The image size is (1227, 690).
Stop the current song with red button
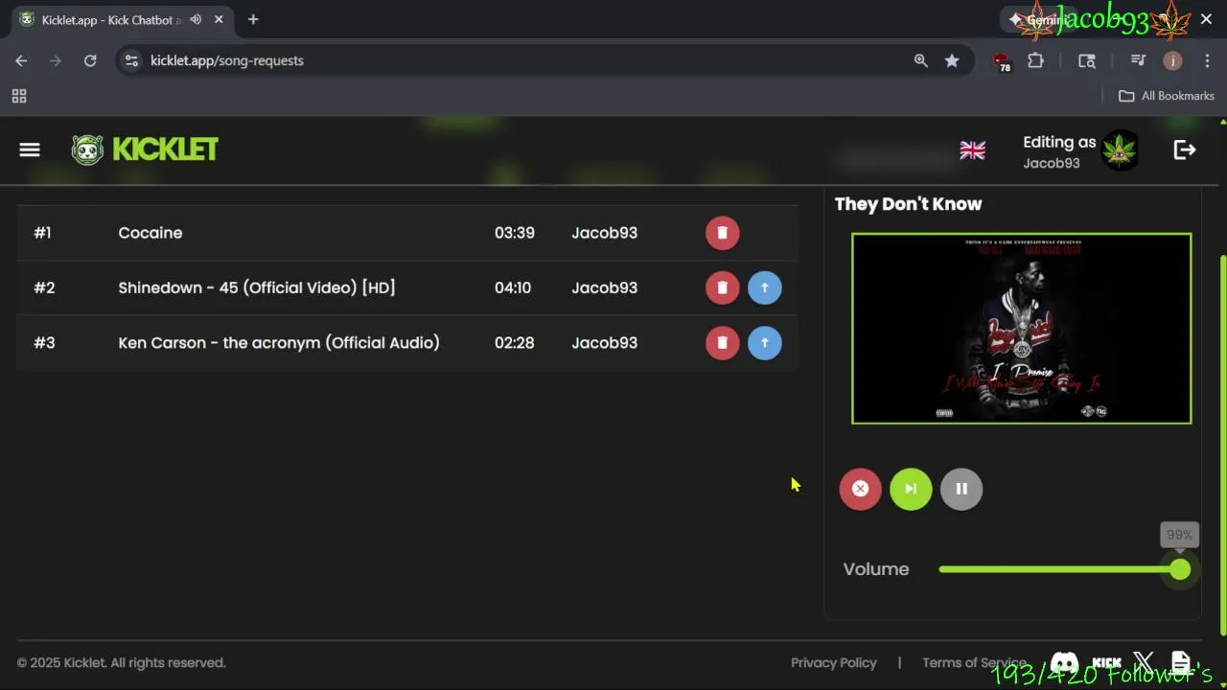pyautogui.click(x=860, y=489)
